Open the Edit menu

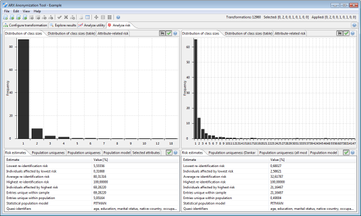click(16, 11)
